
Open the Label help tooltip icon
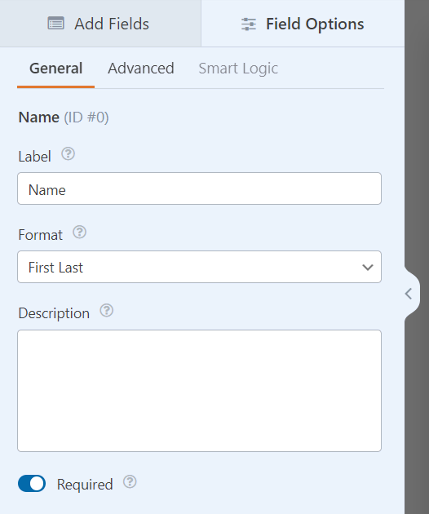pyautogui.click(x=69, y=153)
